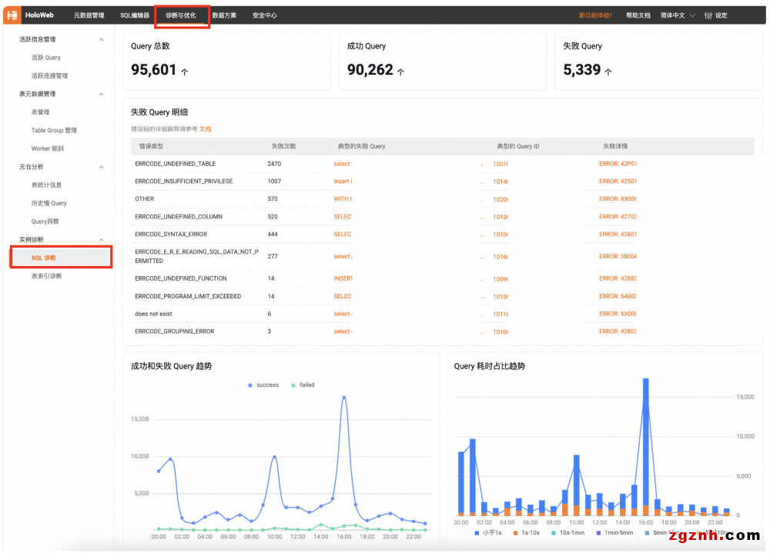
Task: Toggle the success series in legend
Action: pos(263,385)
